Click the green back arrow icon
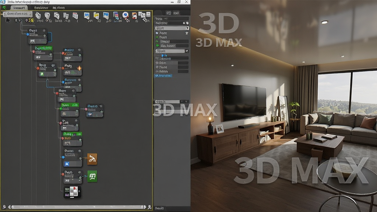The width and height of the screenshot is (377, 212). point(4,7)
